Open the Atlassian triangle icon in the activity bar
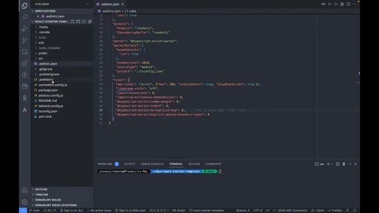Viewport: 379px width, 213px height. [x=25, y=109]
